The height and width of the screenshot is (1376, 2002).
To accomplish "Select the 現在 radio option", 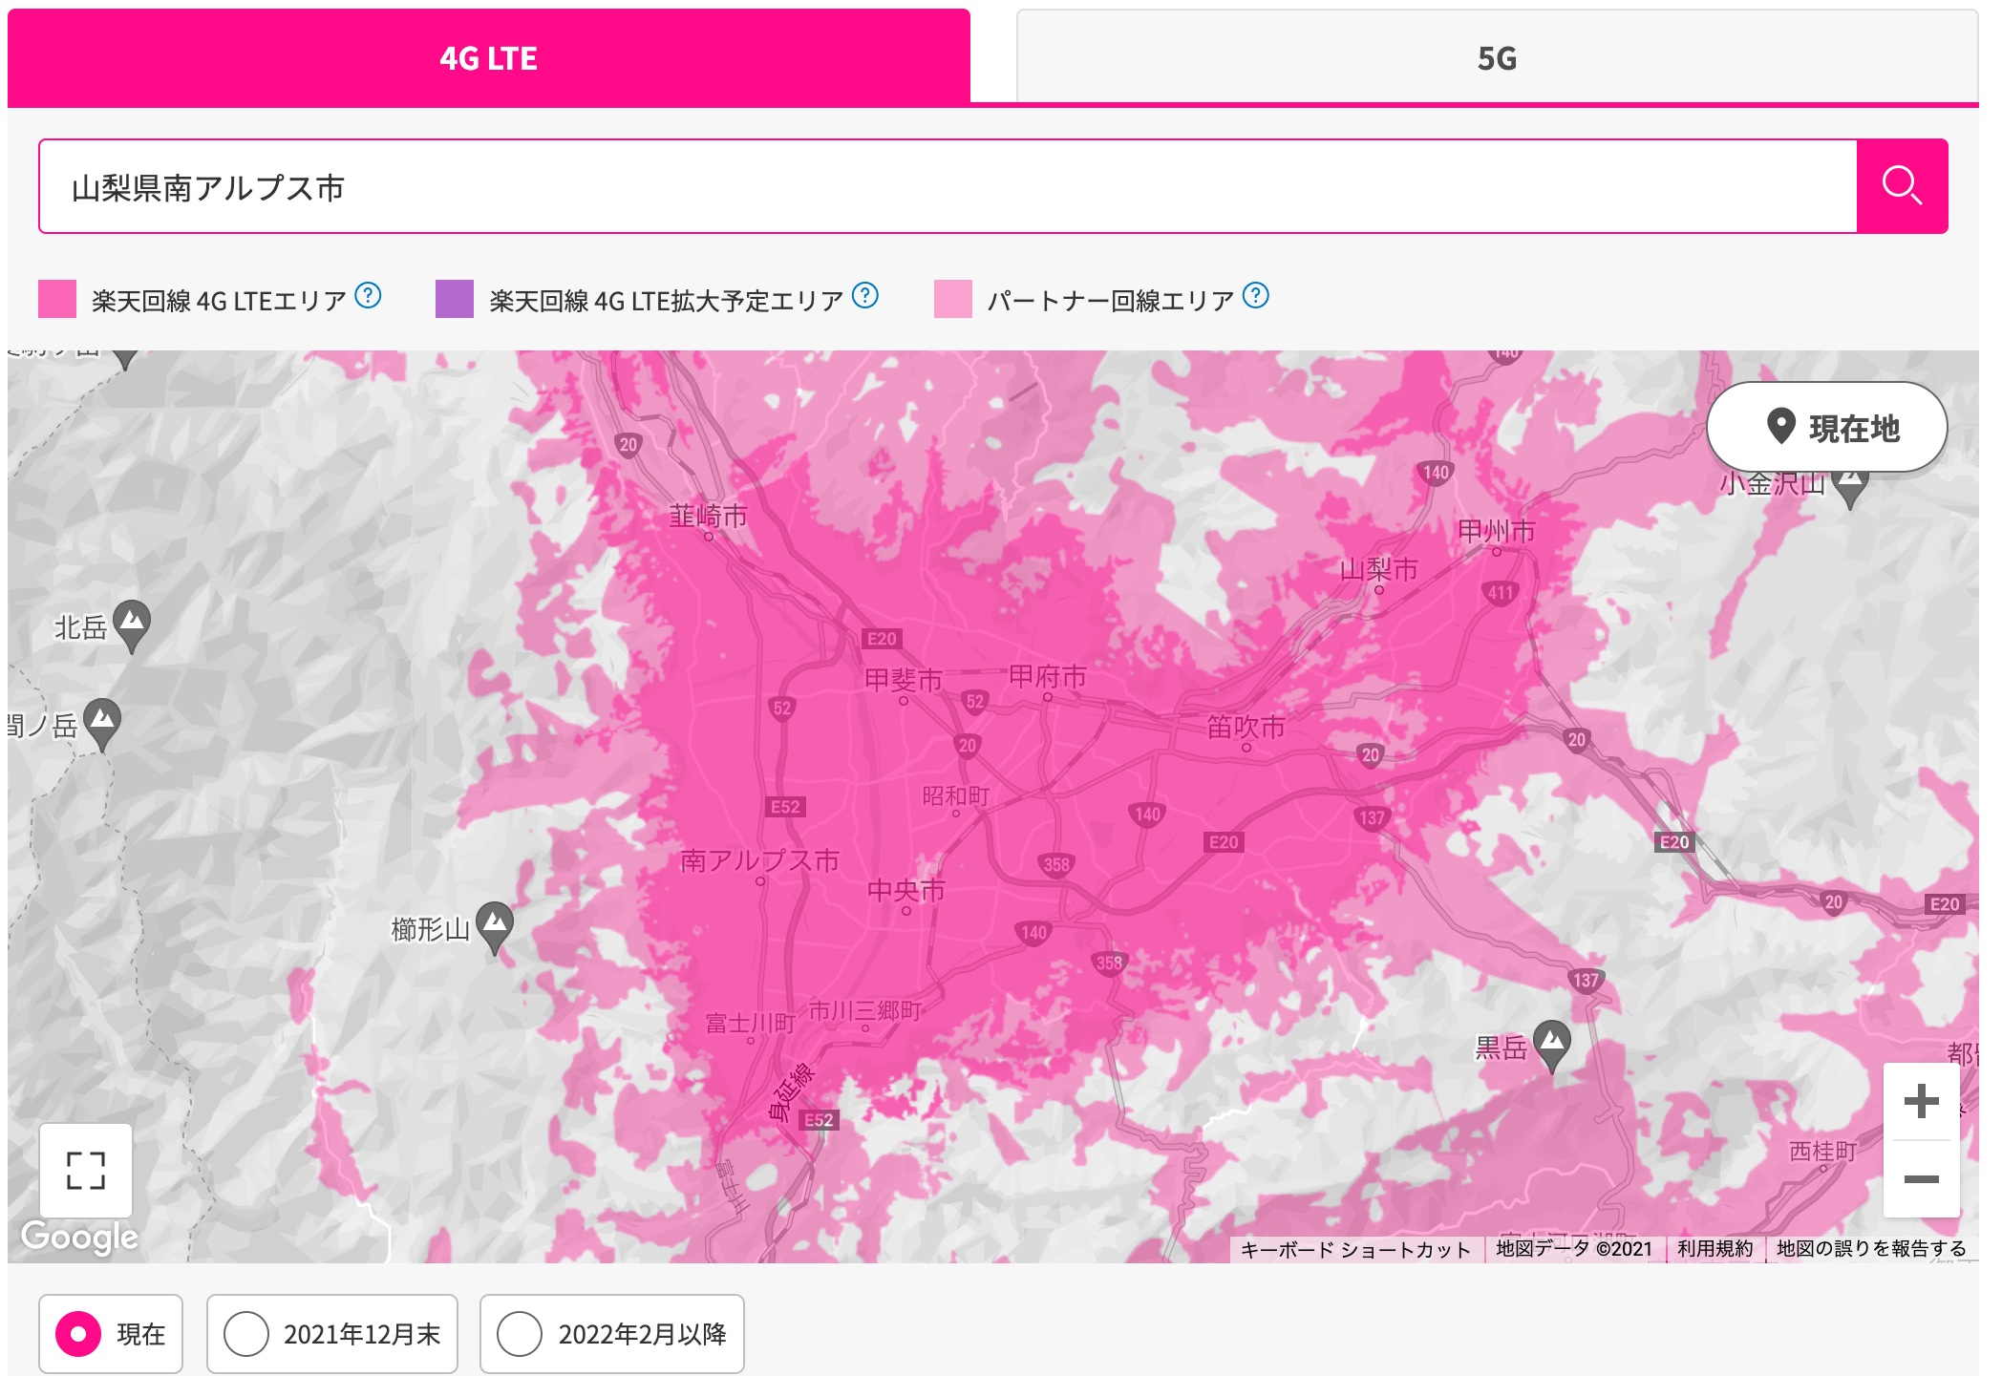I will [78, 1334].
